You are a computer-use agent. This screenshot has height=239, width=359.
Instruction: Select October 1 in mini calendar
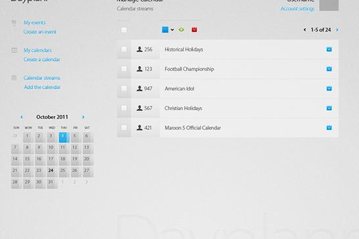click(x=27, y=137)
